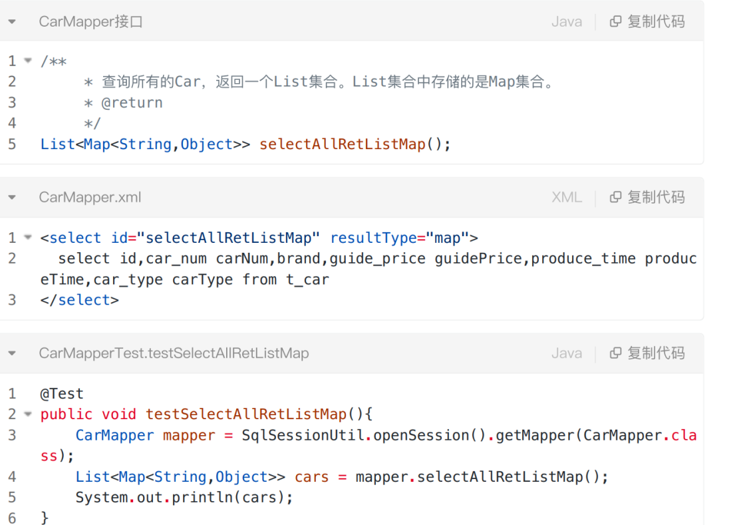This screenshot has width=745, height=525.
Task: Click the XML language label
Action: (x=567, y=197)
